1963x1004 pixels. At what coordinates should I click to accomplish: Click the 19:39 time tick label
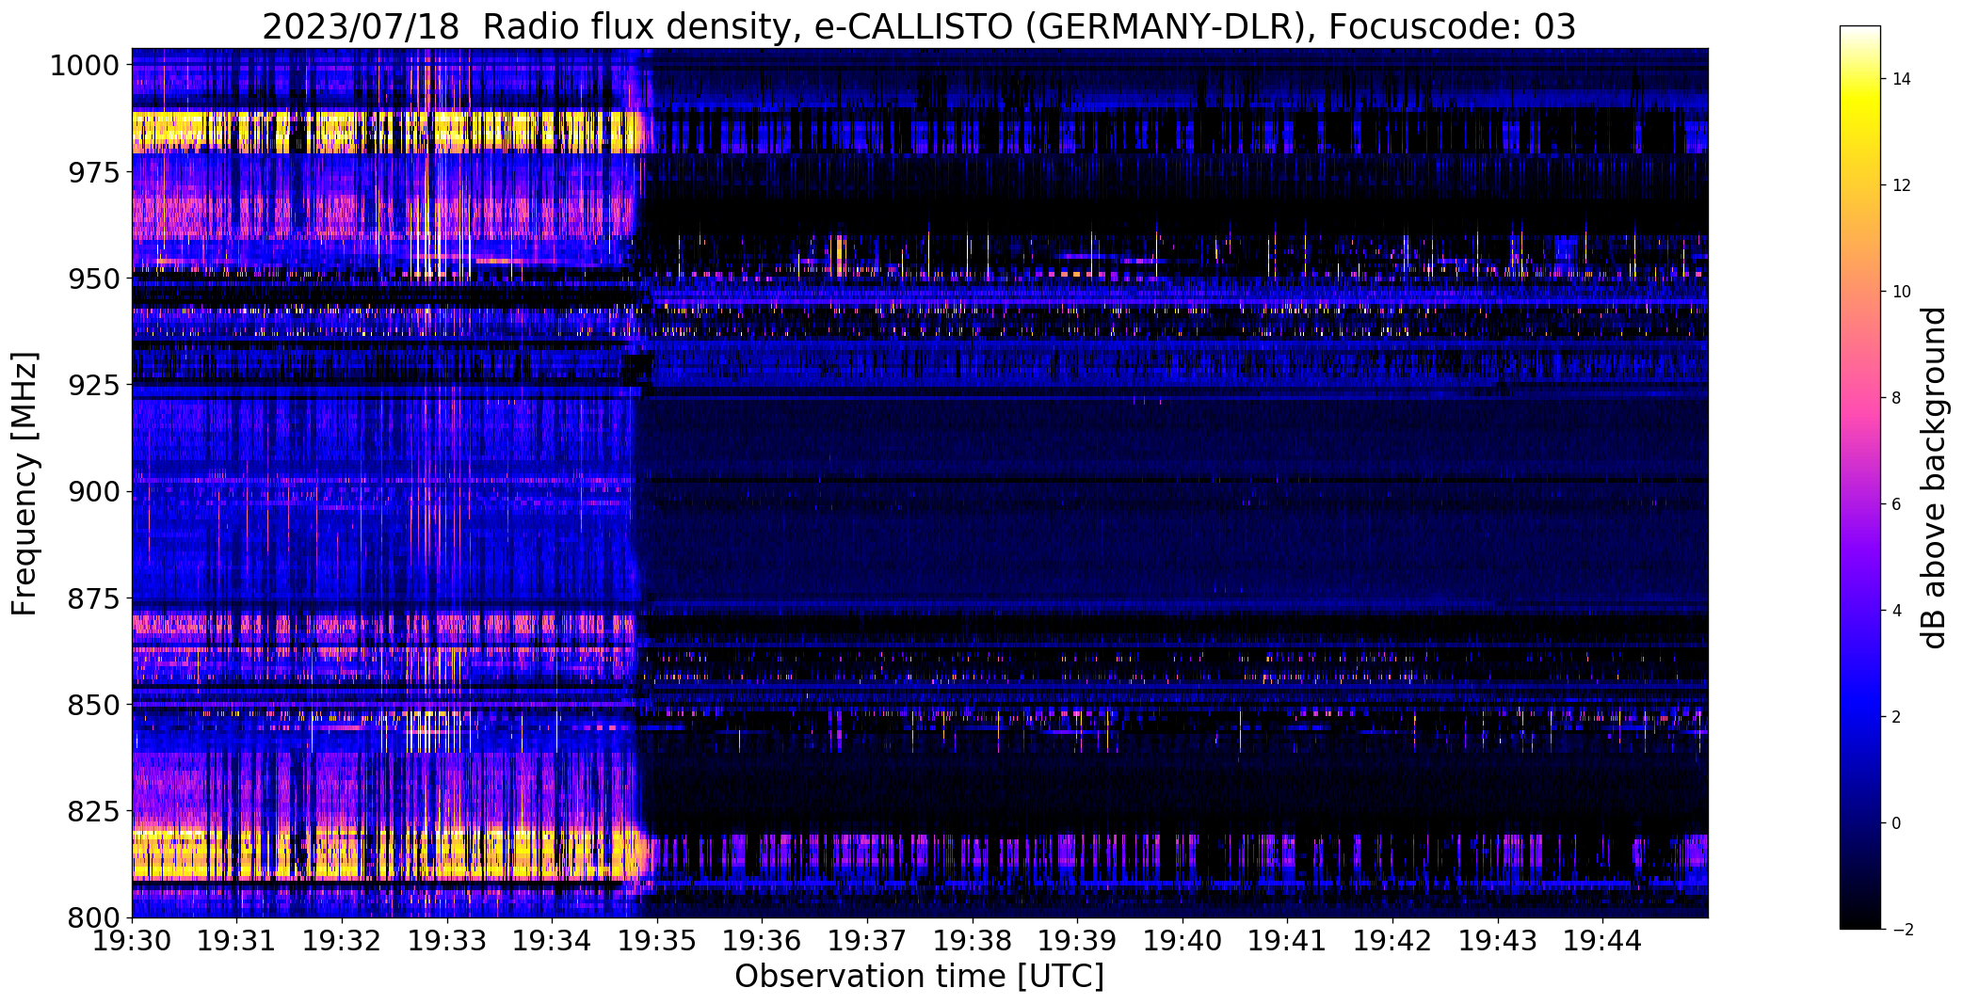click(1078, 940)
